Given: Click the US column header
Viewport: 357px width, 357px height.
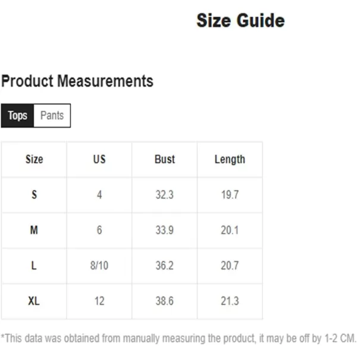Looking at the screenshot, I should point(99,159).
